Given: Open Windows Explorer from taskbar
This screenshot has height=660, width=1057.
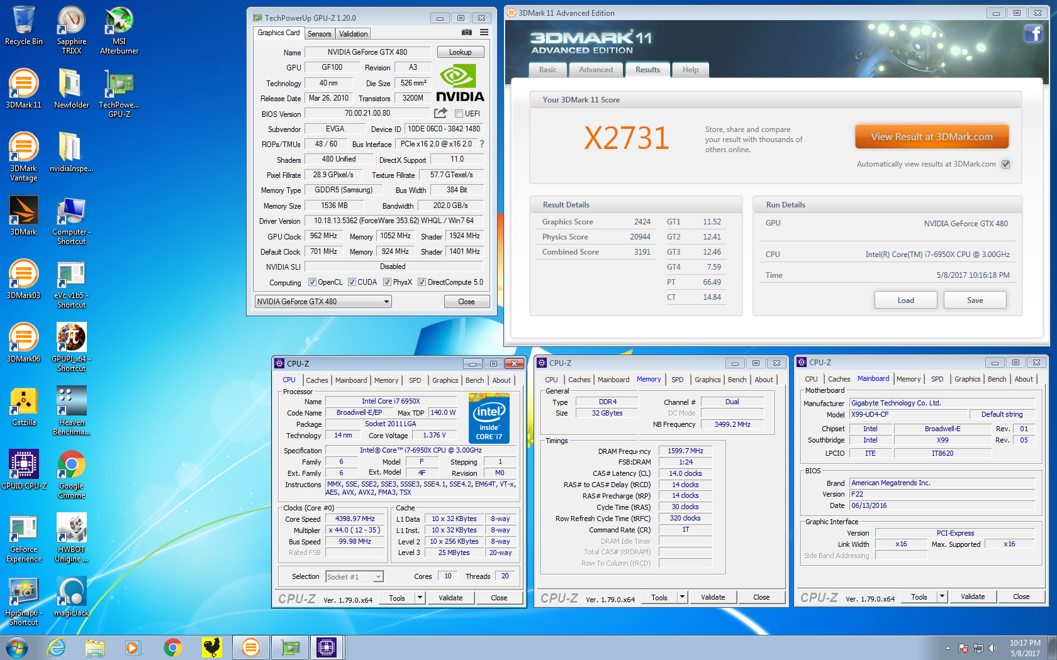Looking at the screenshot, I should [x=95, y=647].
